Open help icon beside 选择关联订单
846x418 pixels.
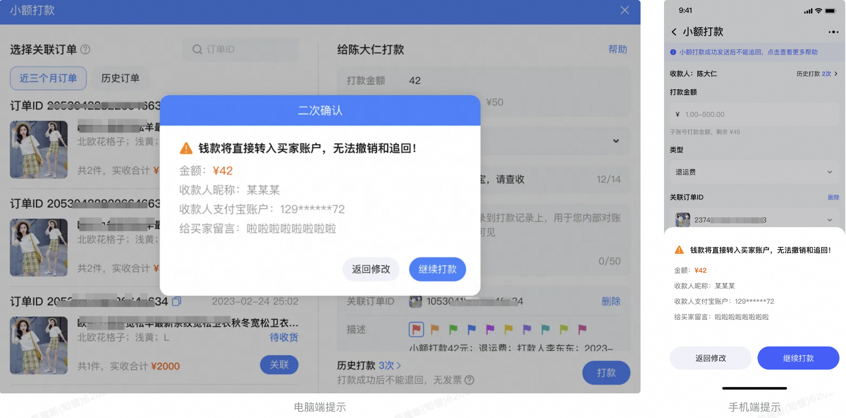86,50
